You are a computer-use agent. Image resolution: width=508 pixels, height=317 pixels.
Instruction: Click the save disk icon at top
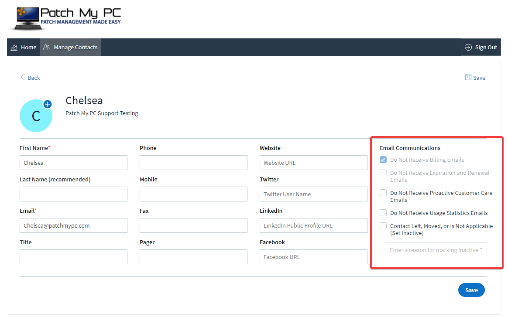pos(468,77)
